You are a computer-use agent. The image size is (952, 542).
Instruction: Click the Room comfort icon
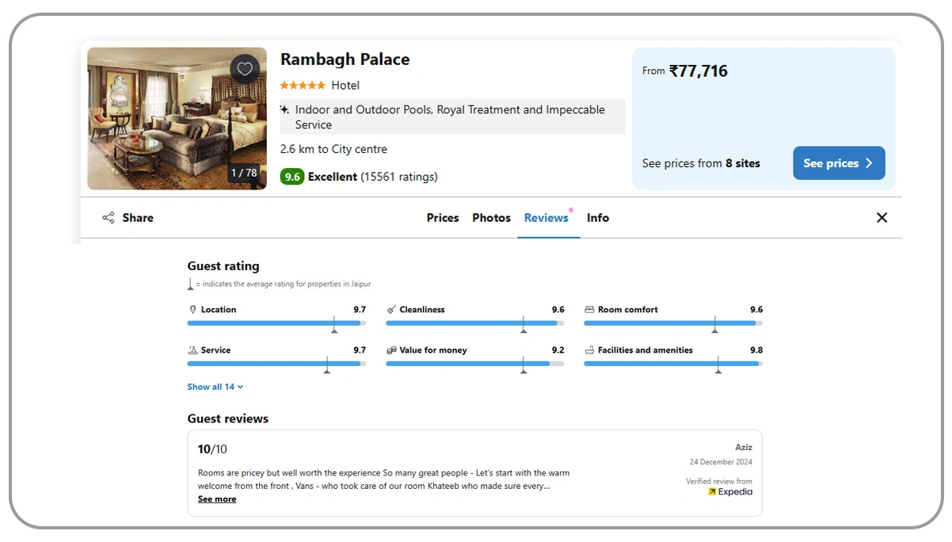[588, 309]
